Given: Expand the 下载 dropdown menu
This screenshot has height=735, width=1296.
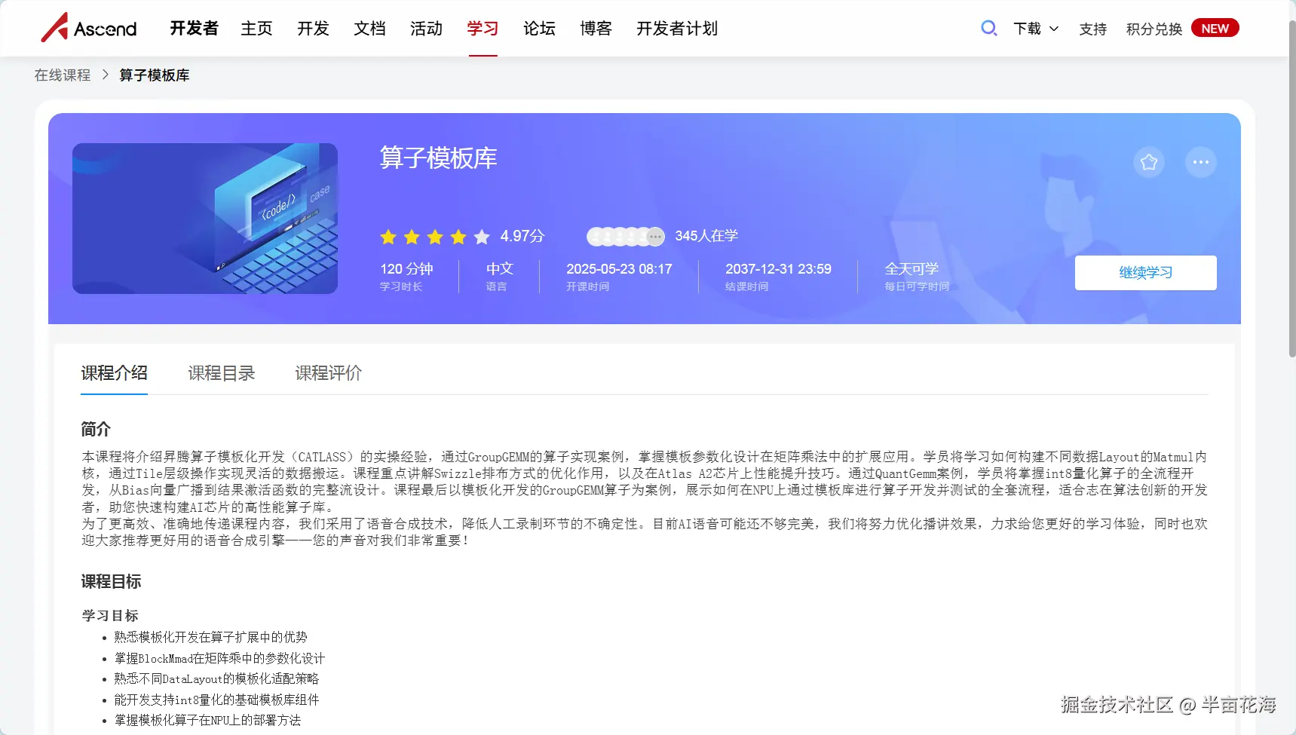Looking at the screenshot, I should pos(1036,29).
